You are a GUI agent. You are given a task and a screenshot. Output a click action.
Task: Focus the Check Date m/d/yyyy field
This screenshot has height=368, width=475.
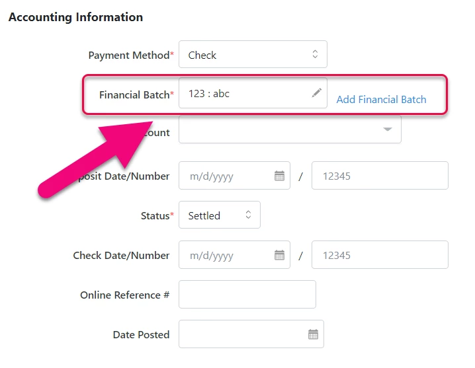(234, 255)
